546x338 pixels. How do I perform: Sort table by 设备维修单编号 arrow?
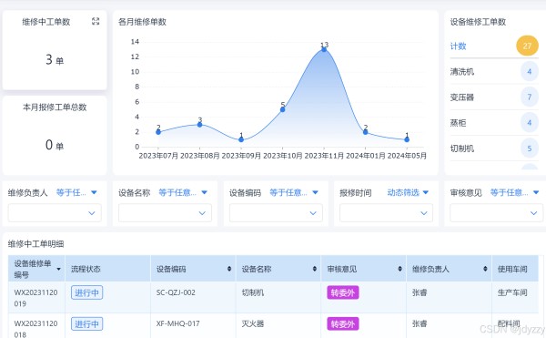point(58,269)
